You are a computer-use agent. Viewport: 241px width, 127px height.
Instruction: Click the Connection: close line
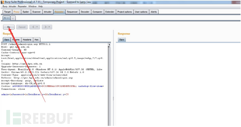click(x=13, y=89)
